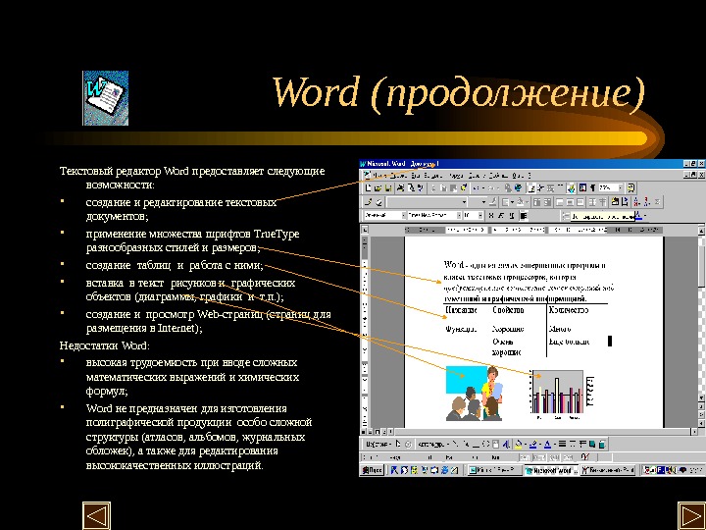706x530 pixels.
Task: Open the Автофигуры shapes menu
Action: (433, 445)
